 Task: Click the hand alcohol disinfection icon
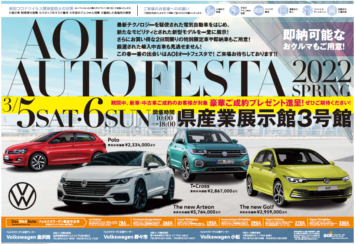click(x=234, y=10)
